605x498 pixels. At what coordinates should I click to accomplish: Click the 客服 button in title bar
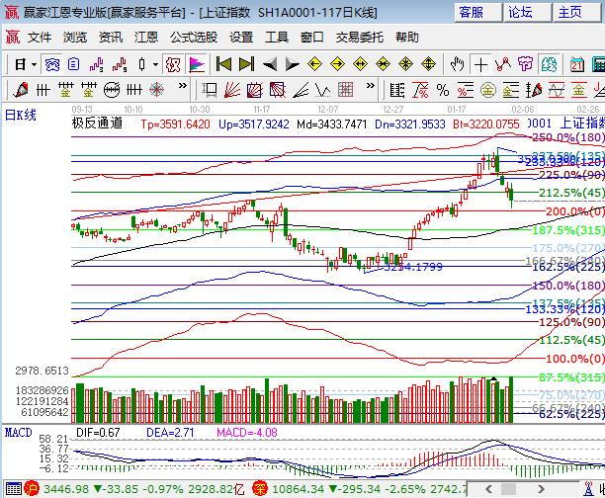(472, 12)
